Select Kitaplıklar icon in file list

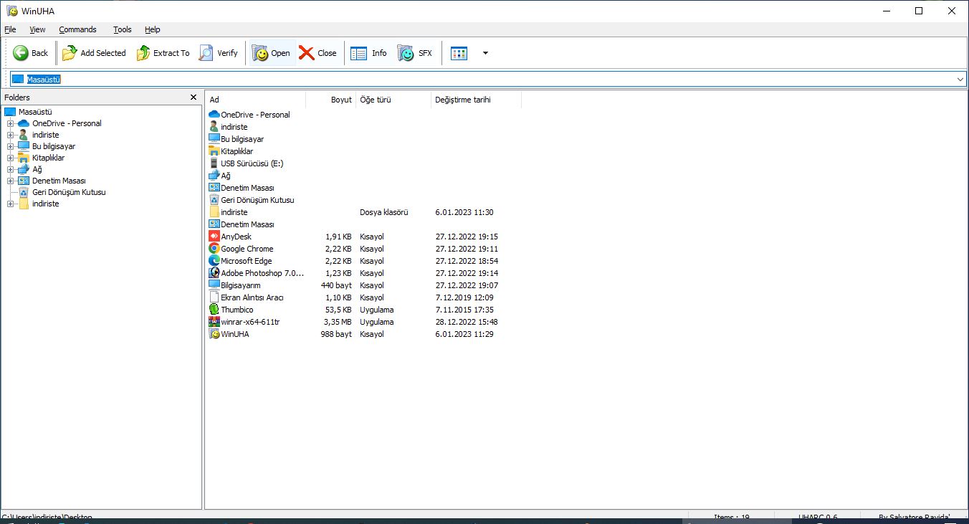pos(214,151)
